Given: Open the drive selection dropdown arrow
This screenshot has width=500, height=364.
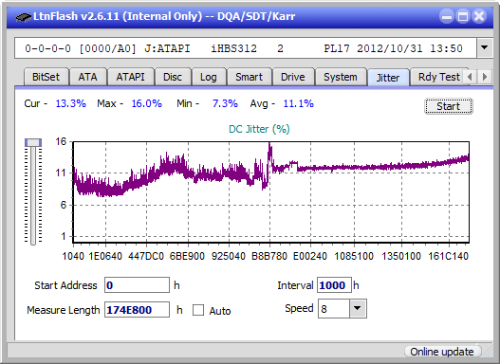Looking at the screenshot, I should pyautogui.click(x=485, y=48).
